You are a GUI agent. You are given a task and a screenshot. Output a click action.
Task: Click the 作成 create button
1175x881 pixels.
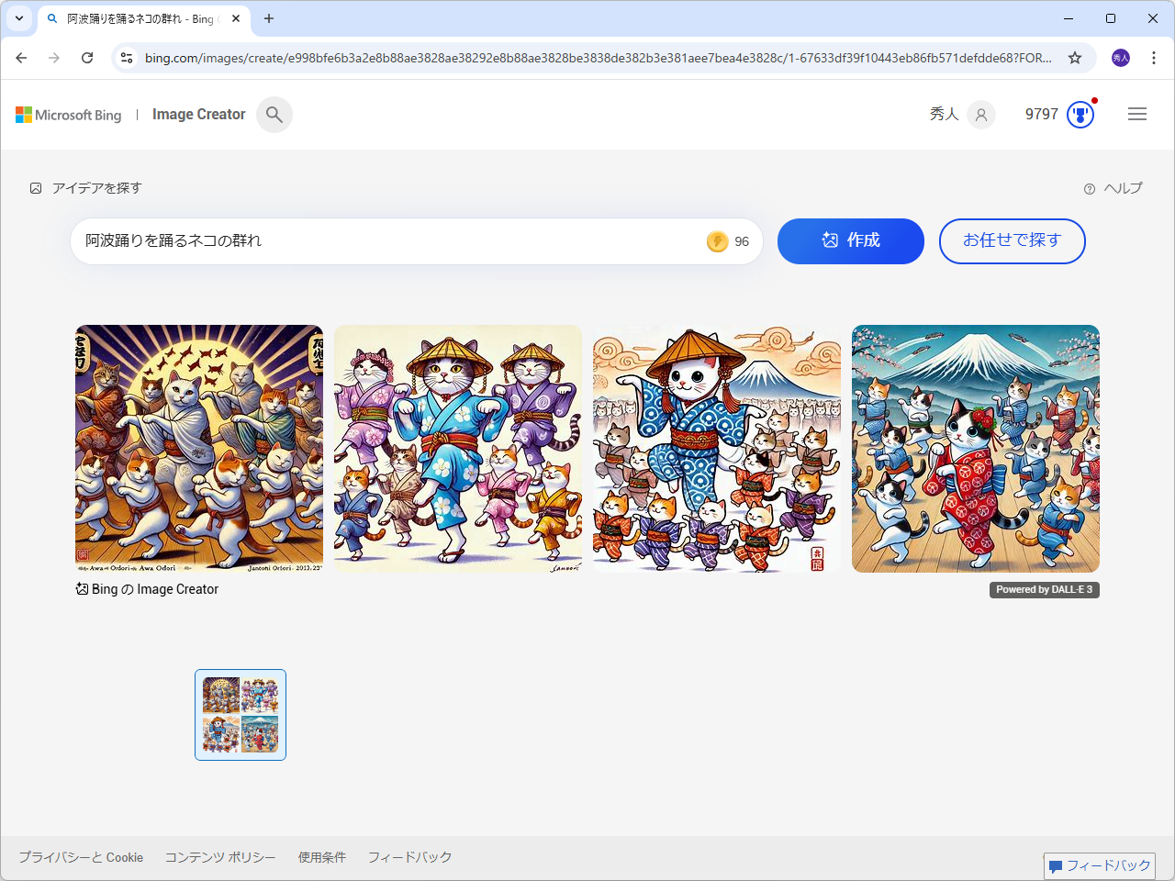coord(850,241)
